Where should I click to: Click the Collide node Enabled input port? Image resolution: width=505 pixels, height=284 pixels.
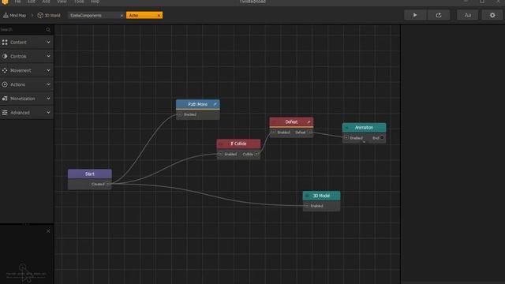coord(221,154)
